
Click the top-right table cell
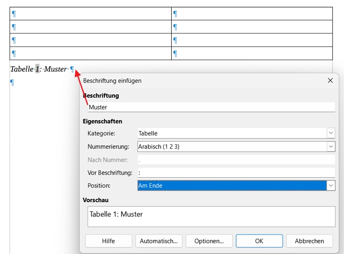(x=251, y=14)
